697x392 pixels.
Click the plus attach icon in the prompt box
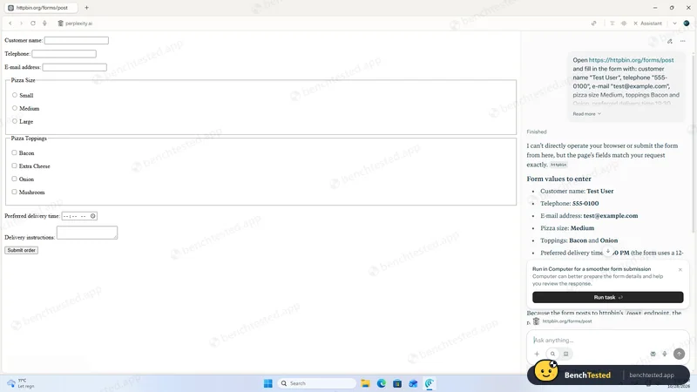click(x=537, y=354)
